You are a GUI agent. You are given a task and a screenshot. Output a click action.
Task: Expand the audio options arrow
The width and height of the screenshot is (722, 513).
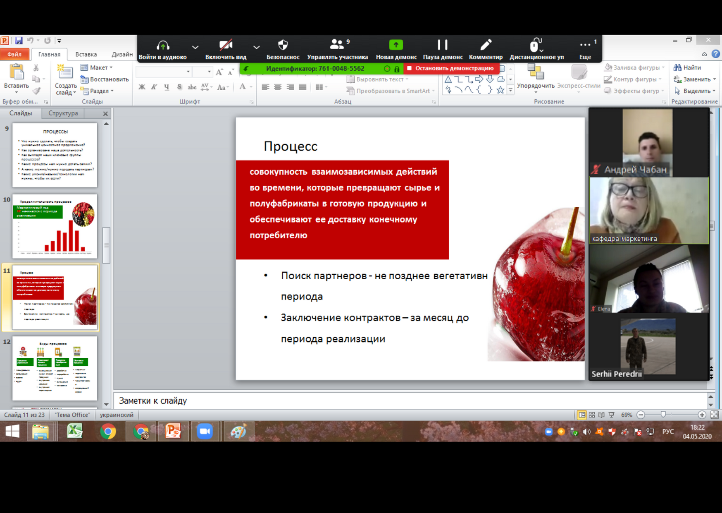(195, 47)
